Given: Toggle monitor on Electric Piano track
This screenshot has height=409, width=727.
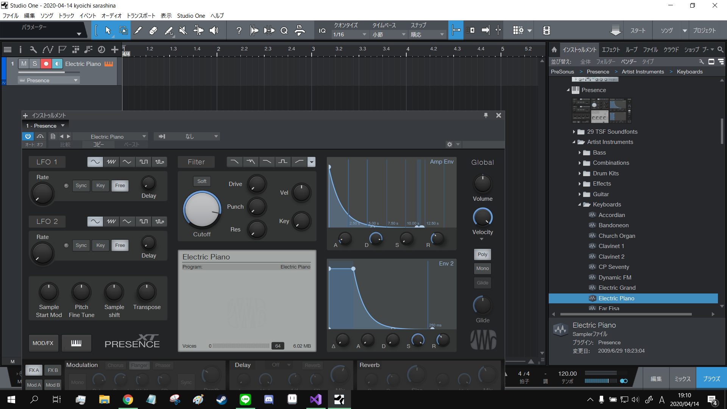Looking at the screenshot, I should point(57,64).
